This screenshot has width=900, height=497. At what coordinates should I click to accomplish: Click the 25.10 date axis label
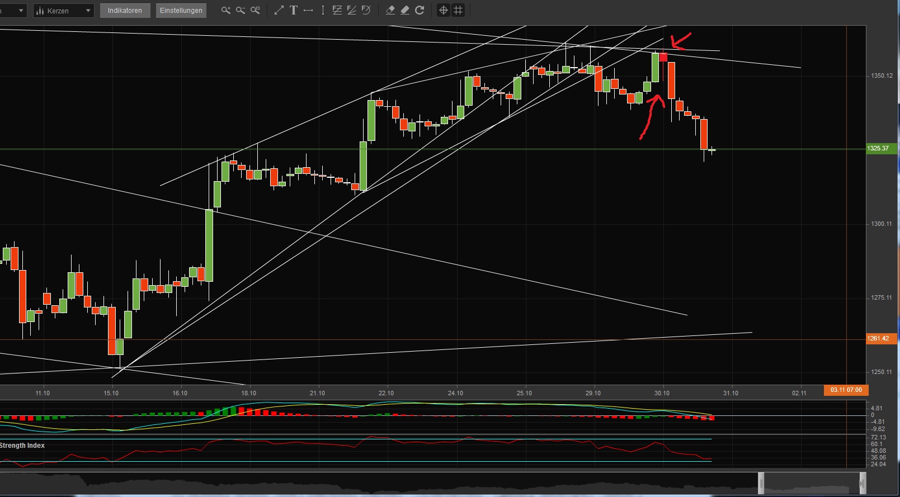(x=525, y=393)
